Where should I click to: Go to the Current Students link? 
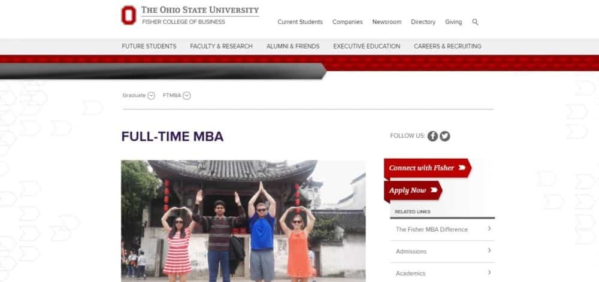300,22
